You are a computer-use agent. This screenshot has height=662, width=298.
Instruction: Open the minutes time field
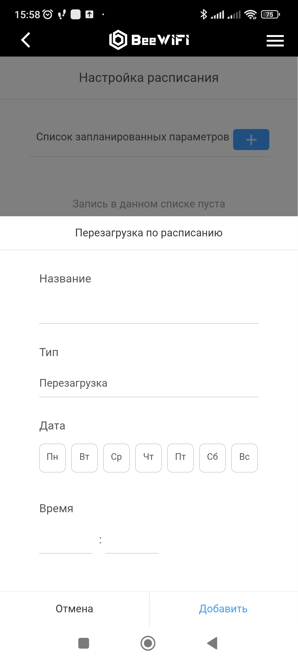(x=132, y=541)
